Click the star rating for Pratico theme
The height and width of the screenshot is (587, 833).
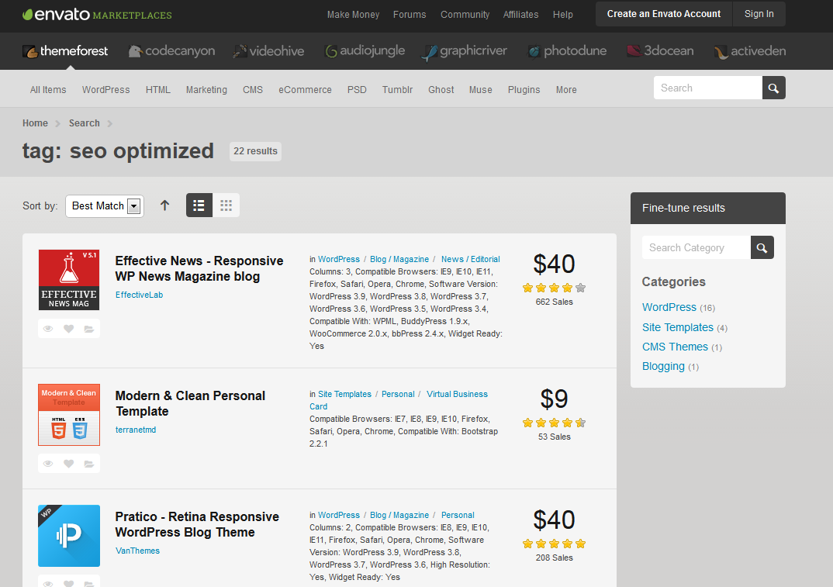(554, 544)
